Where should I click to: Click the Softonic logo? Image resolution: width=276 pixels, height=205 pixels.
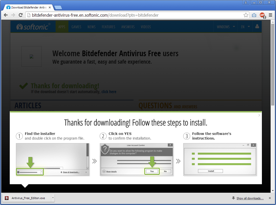33,27
